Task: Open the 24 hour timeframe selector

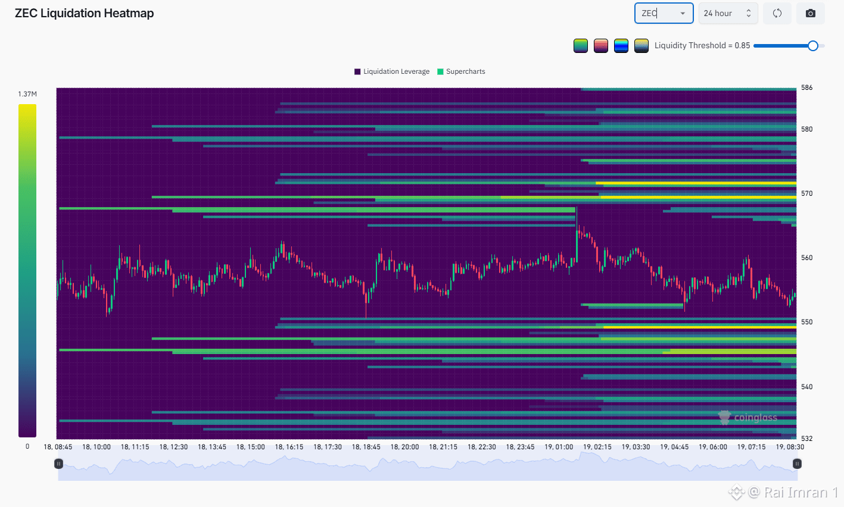Action: pos(728,13)
